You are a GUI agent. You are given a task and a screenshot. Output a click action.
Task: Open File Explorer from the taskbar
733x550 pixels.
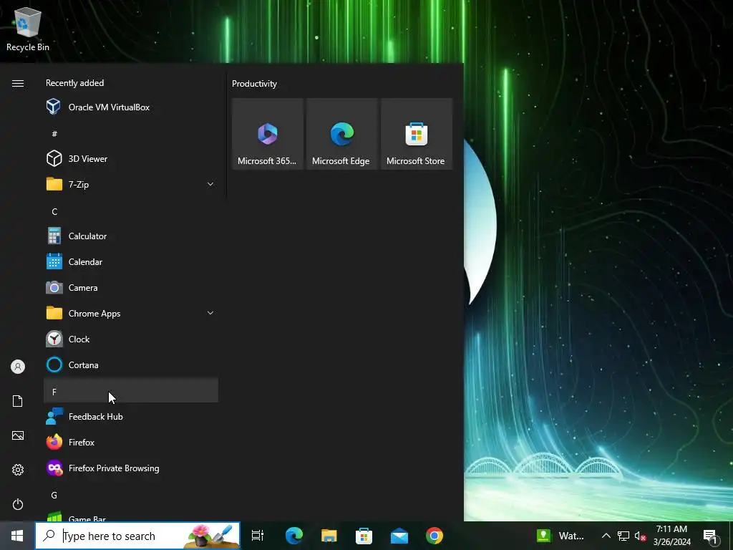pos(329,536)
